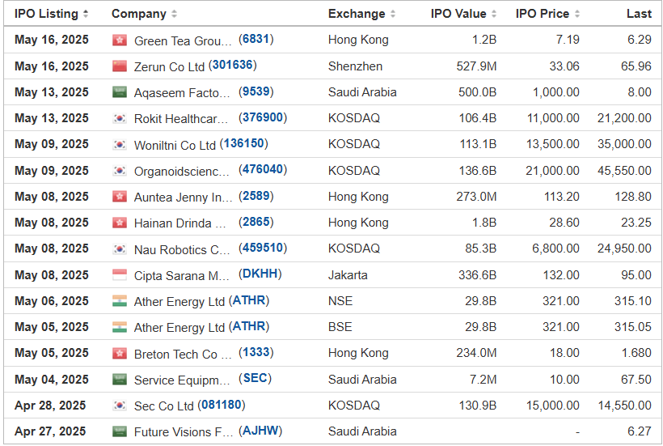Click Hong Kong flag beside Auntea Jenny
This screenshot has width=663, height=446.
[120, 197]
